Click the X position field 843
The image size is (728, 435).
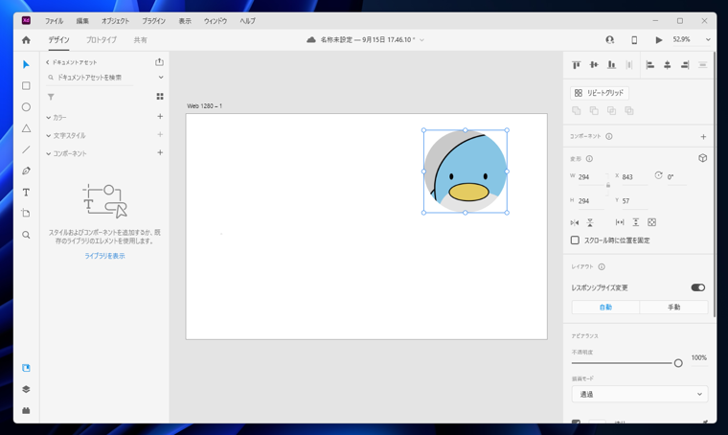point(634,177)
